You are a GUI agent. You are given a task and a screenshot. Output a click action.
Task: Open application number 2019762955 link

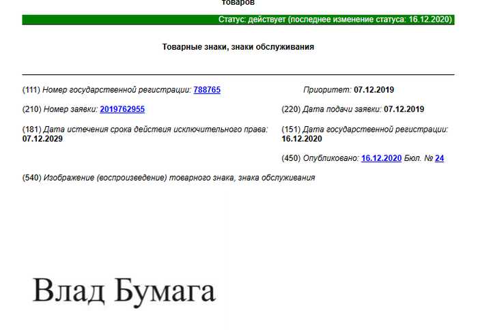(x=122, y=109)
